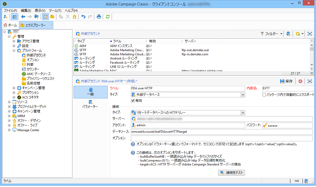Click the help icon beside options format hint

[133, 144]
